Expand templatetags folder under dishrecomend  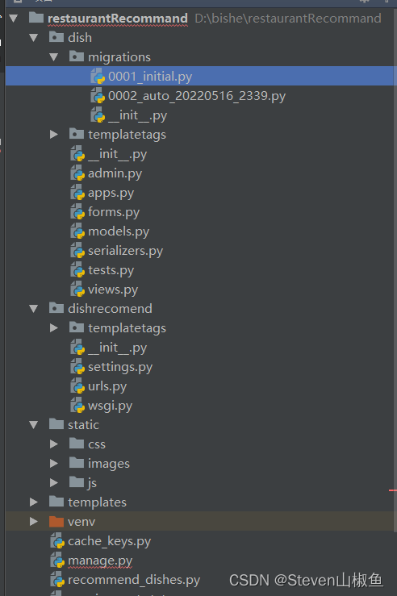tap(54, 327)
